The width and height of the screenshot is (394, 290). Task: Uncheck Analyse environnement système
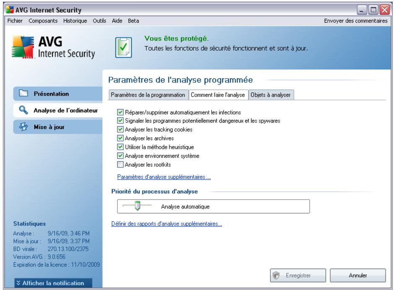coord(120,156)
